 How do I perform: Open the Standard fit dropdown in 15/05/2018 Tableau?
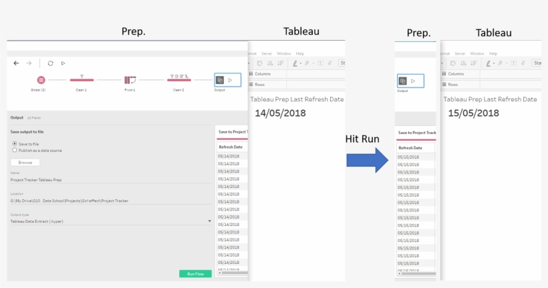coord(537,63)
